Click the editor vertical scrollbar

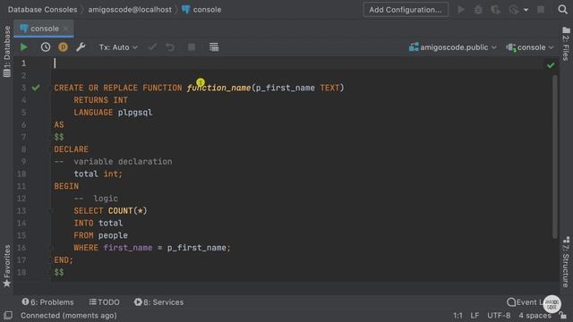(x=555, y=157)
